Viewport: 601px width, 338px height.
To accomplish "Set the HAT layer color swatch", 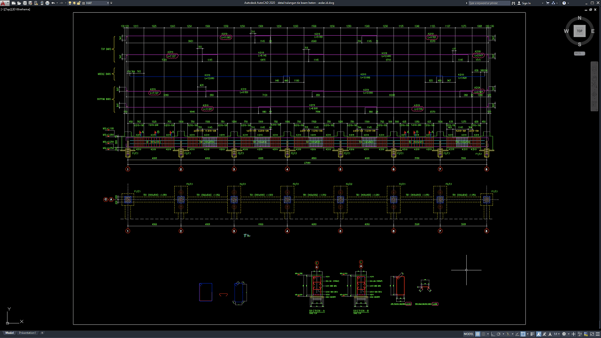I will (x=84, y=3).
